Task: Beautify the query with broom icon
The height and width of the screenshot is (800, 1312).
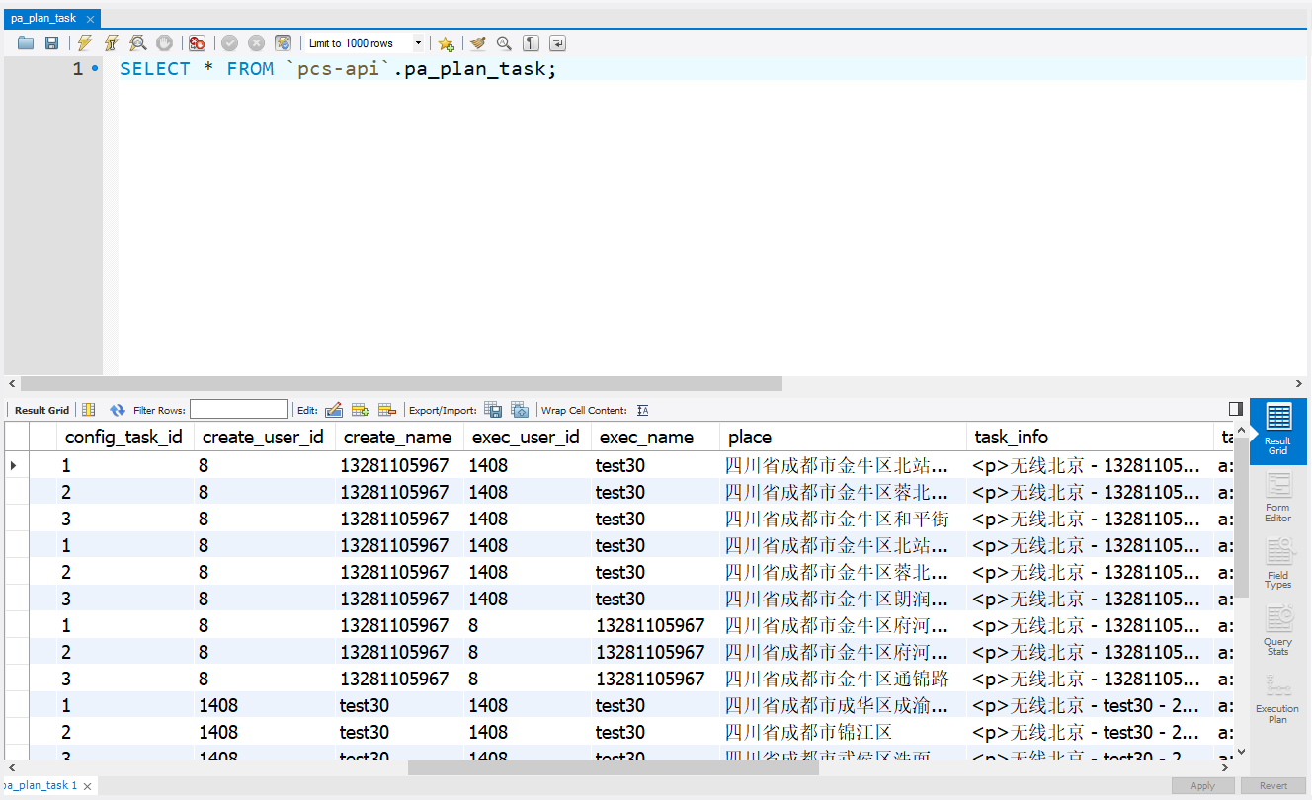Action: [478, 43]
